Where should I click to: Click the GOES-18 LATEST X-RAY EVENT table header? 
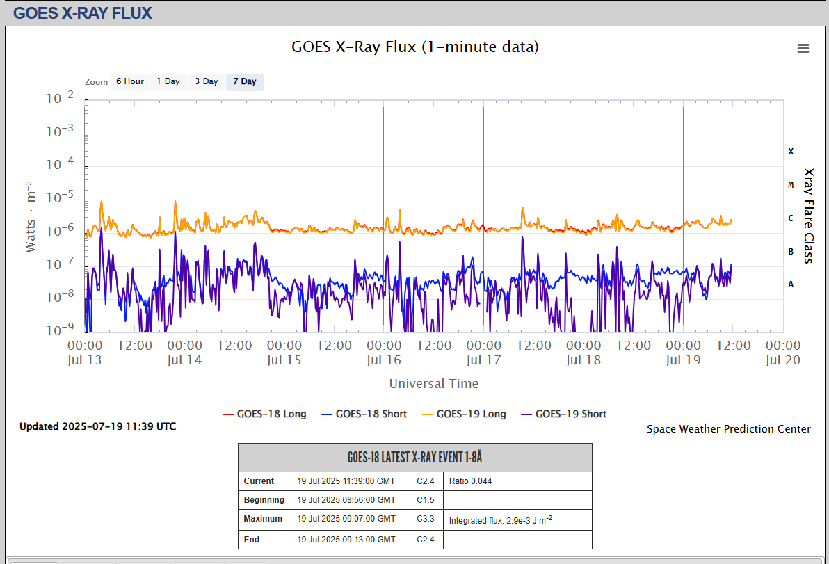tap(415, 457)
